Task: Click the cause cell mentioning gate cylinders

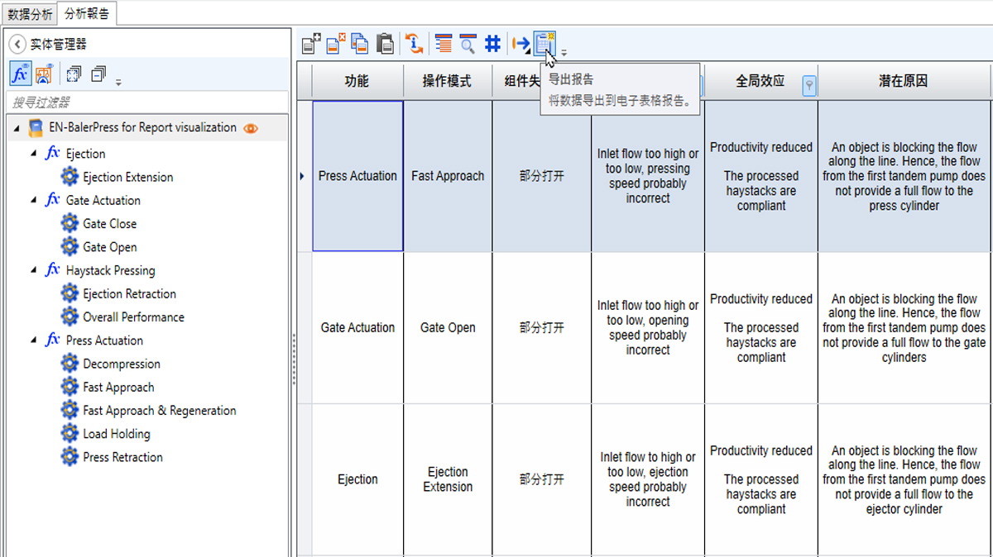Action: pos(904,328)
